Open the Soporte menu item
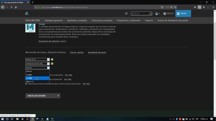The image size is (216, 121). (149, 21)
